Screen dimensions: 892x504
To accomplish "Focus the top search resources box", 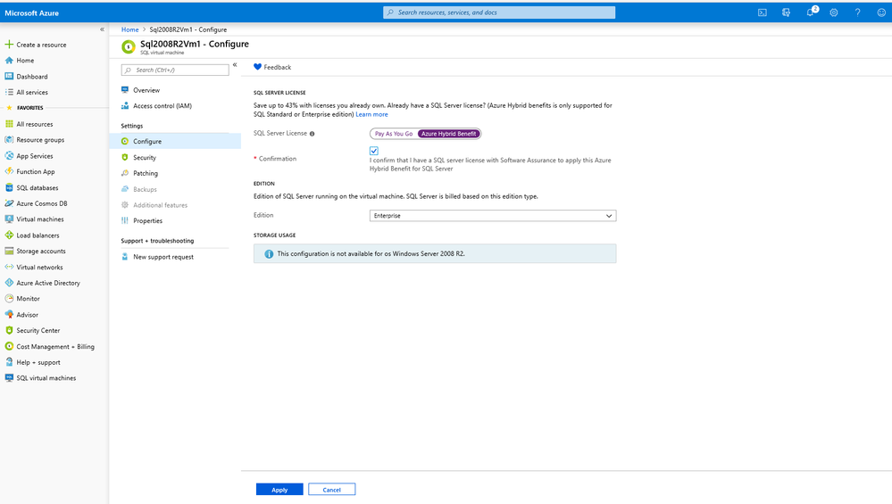I will [x=499, y=12].
